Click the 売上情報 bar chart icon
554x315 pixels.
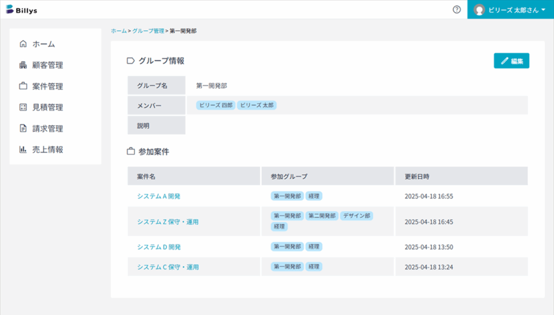tap(23, 149)
